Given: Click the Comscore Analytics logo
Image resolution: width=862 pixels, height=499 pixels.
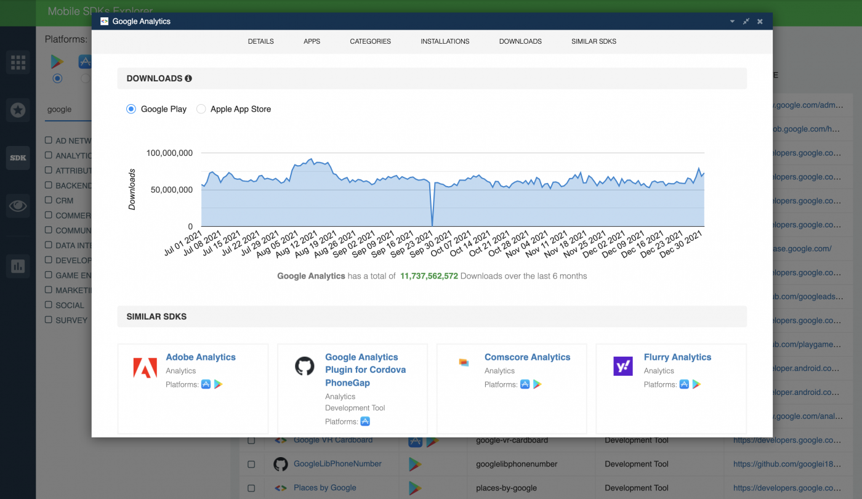Looking at the screenshot, I should pyautogui.click(x=464, y=363).
